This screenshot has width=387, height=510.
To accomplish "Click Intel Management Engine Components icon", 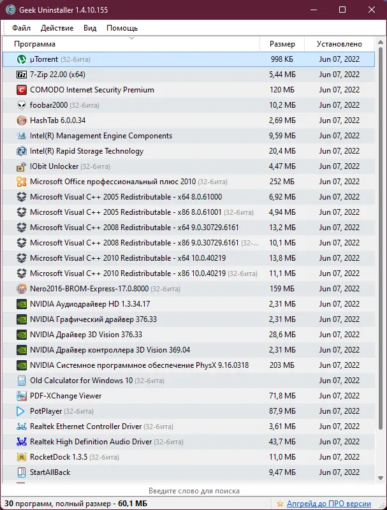I will pyautogui.click(x=22, y=136).
